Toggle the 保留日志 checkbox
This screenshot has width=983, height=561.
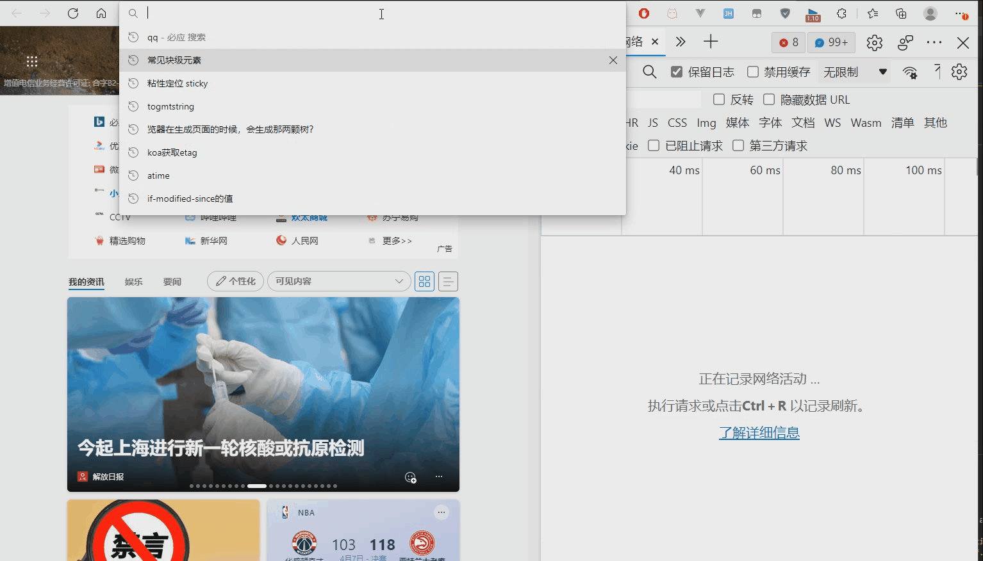677,72
